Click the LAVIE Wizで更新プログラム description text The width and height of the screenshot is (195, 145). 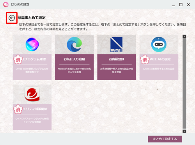click(32, 70)
